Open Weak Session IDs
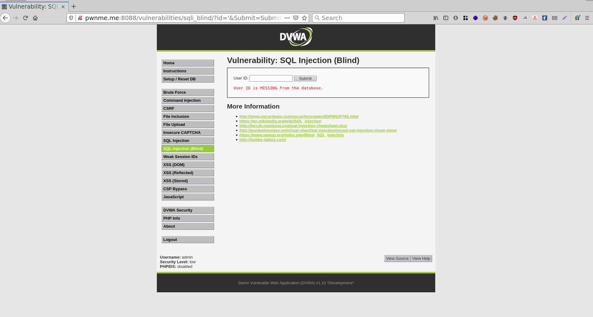This screenshot has width=593, height=317. [x=188, y=157]
